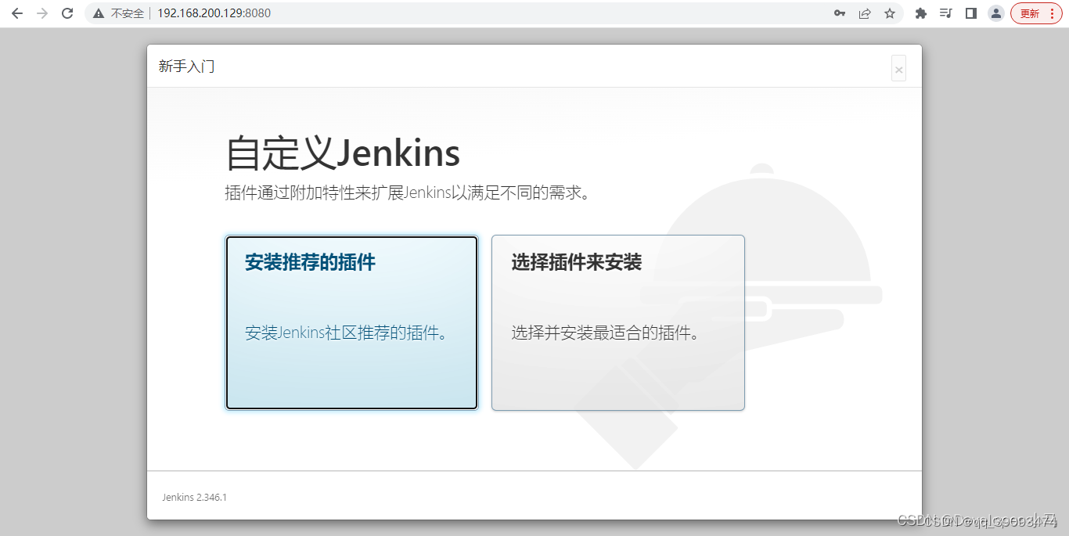Click the Jenkins 2.346.1 version text
Screen dimensions: 1069x536
195,497
